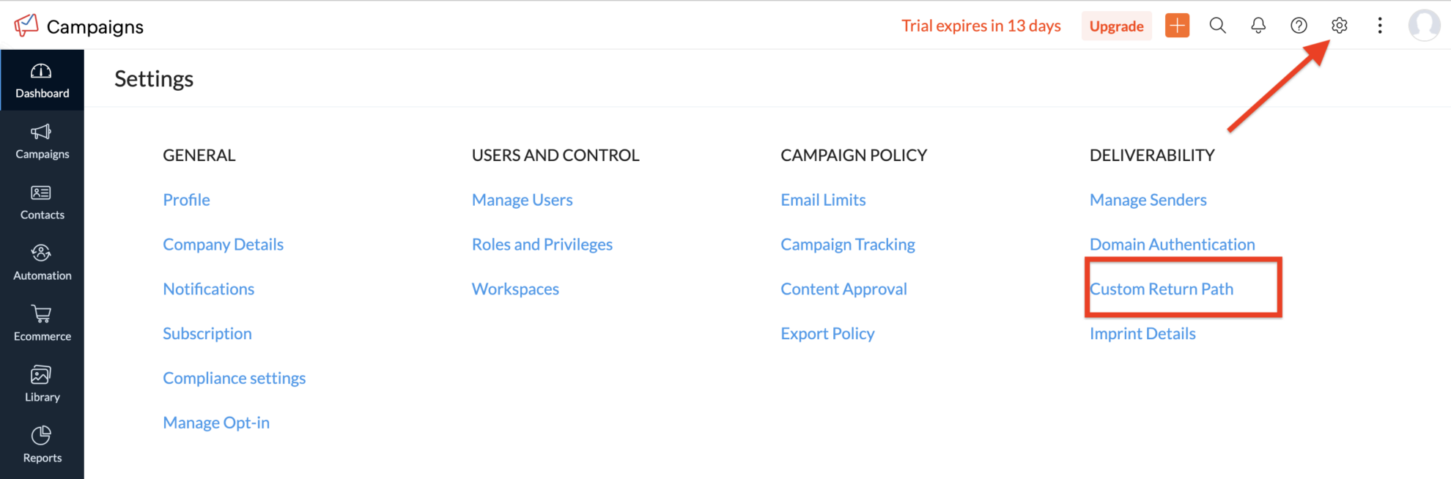The width and height of the screenshot is (1451, 479).
Task: Go to Email Limits under Campaign Policy
Action: 823,199
